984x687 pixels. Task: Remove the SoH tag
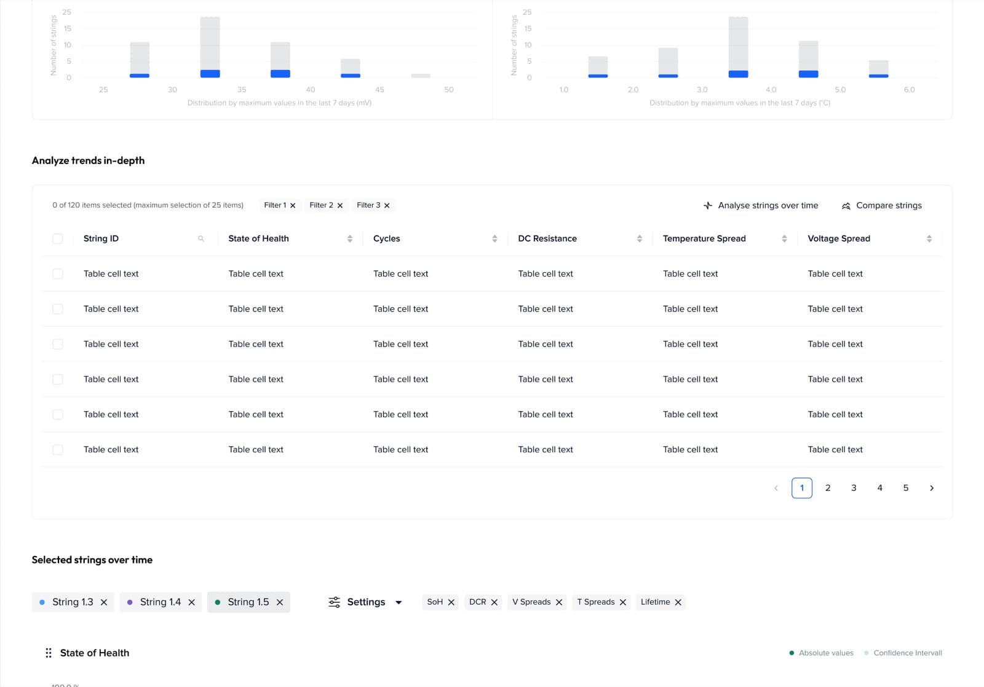click(x=451, y=602)
